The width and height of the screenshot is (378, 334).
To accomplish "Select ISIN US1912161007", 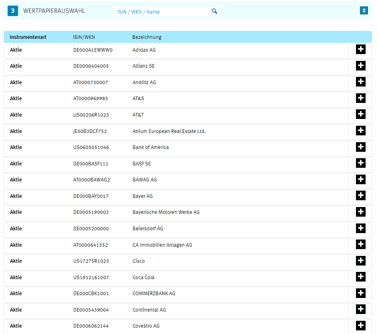I will click(x=91, y=278).
